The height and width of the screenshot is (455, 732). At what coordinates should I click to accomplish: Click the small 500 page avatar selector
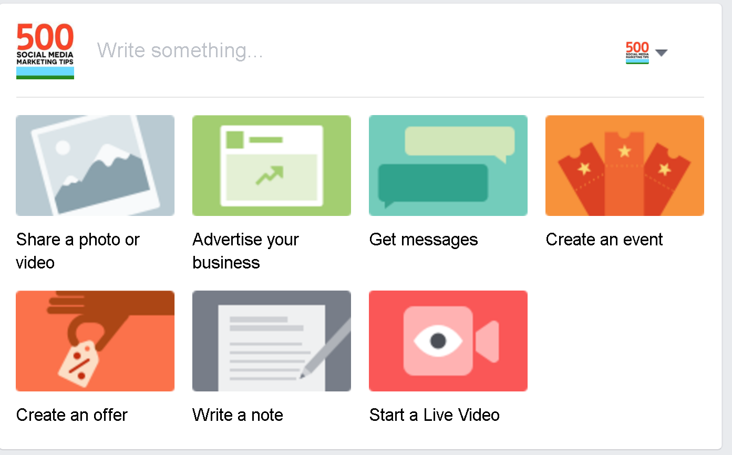[637, 53]
